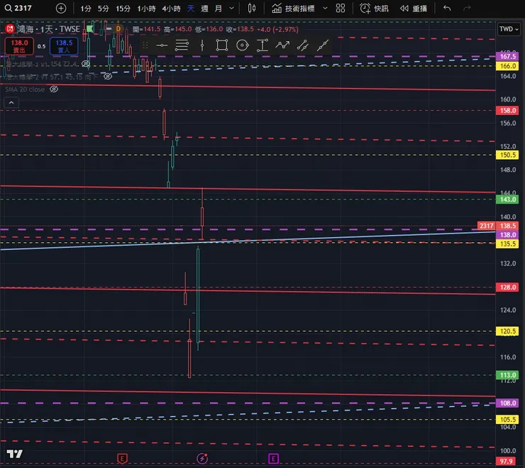This screenshot has height=468, width=525.
Task: Toggle visibility of 線學-1 indicator
Action: 86,64
